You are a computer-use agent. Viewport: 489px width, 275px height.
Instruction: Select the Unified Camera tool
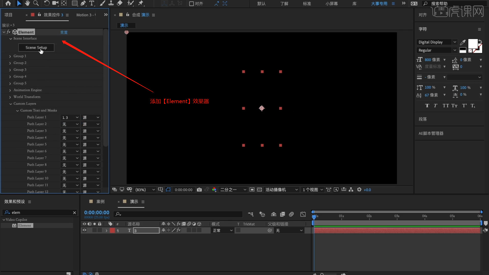pyautogui.click(x=55, y=3)
